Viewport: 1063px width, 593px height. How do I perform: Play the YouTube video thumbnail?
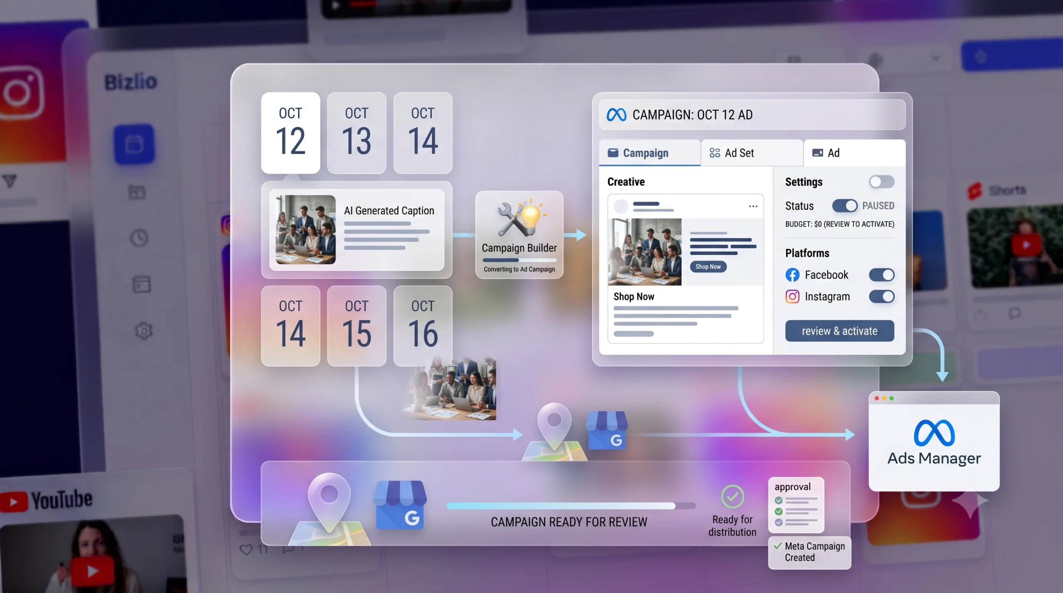coord(92,571)
